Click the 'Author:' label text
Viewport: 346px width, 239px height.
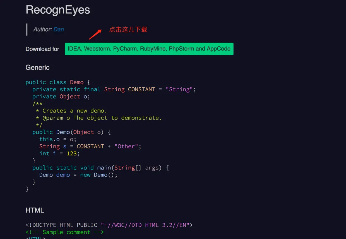tap(43, 29)
